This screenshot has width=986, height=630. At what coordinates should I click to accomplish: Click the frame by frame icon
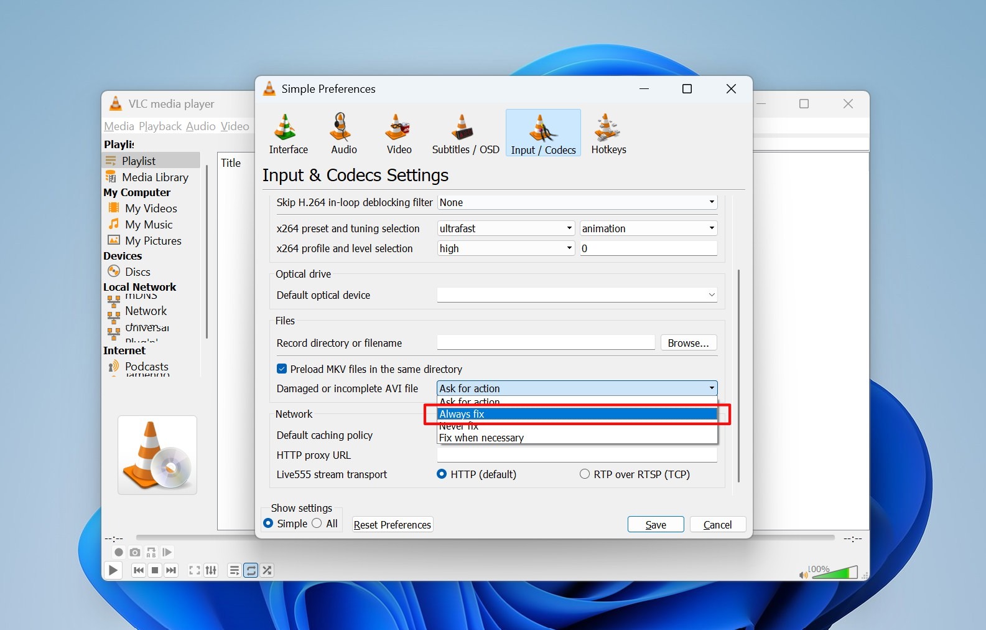pos(167,552)
